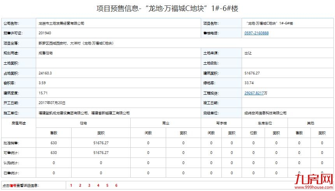Image resolution: width=335 pixels, height=191 pixels.
Task: Click the 土地级别 label cell
Action: [221, 63]
